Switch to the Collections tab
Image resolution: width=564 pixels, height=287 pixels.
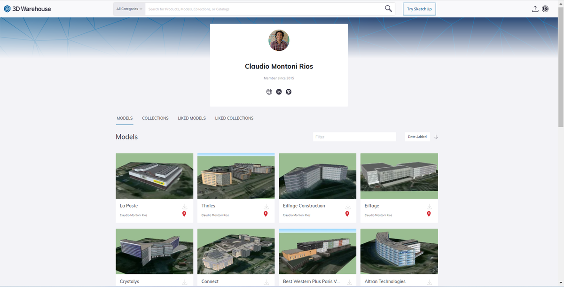[x=155, y=118]
